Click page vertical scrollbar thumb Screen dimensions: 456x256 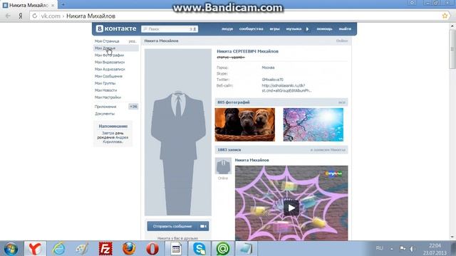[x=452, y=49]
